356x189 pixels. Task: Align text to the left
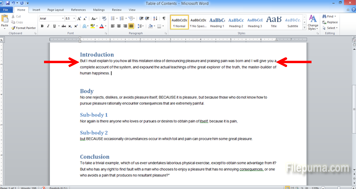(112, 26)
